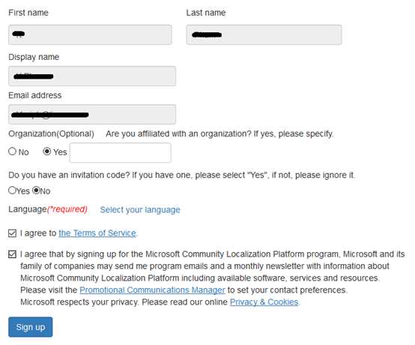
Task: Open the Privacy & Cookies link
Action: click(264, 301)
